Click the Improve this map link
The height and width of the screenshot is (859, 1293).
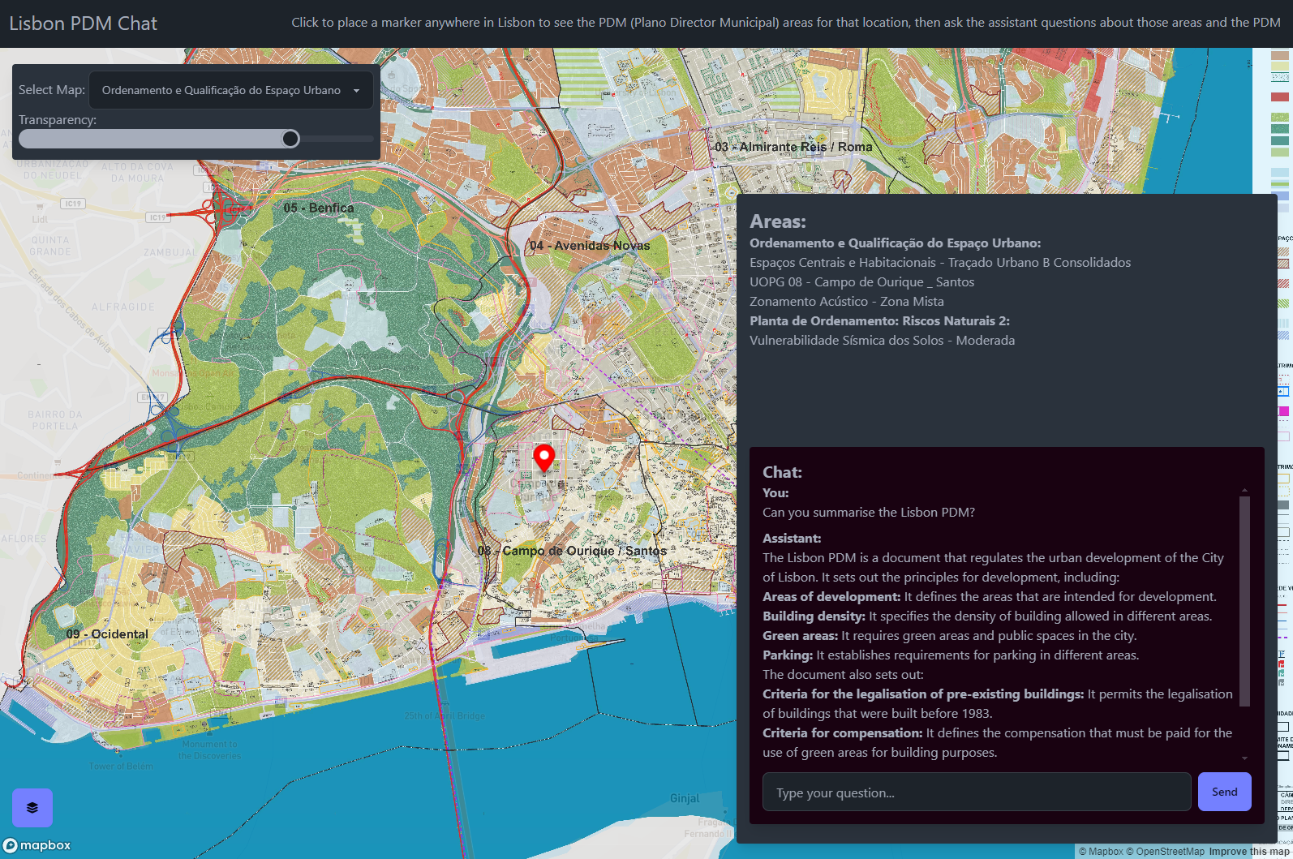pyautogui.click(x=1250, y=852)
